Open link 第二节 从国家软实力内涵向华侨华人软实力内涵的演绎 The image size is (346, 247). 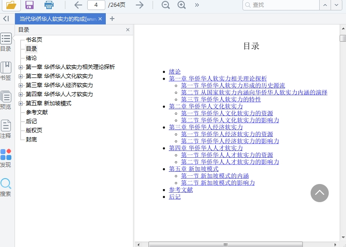pyautogui.click(x=254, y=92)
